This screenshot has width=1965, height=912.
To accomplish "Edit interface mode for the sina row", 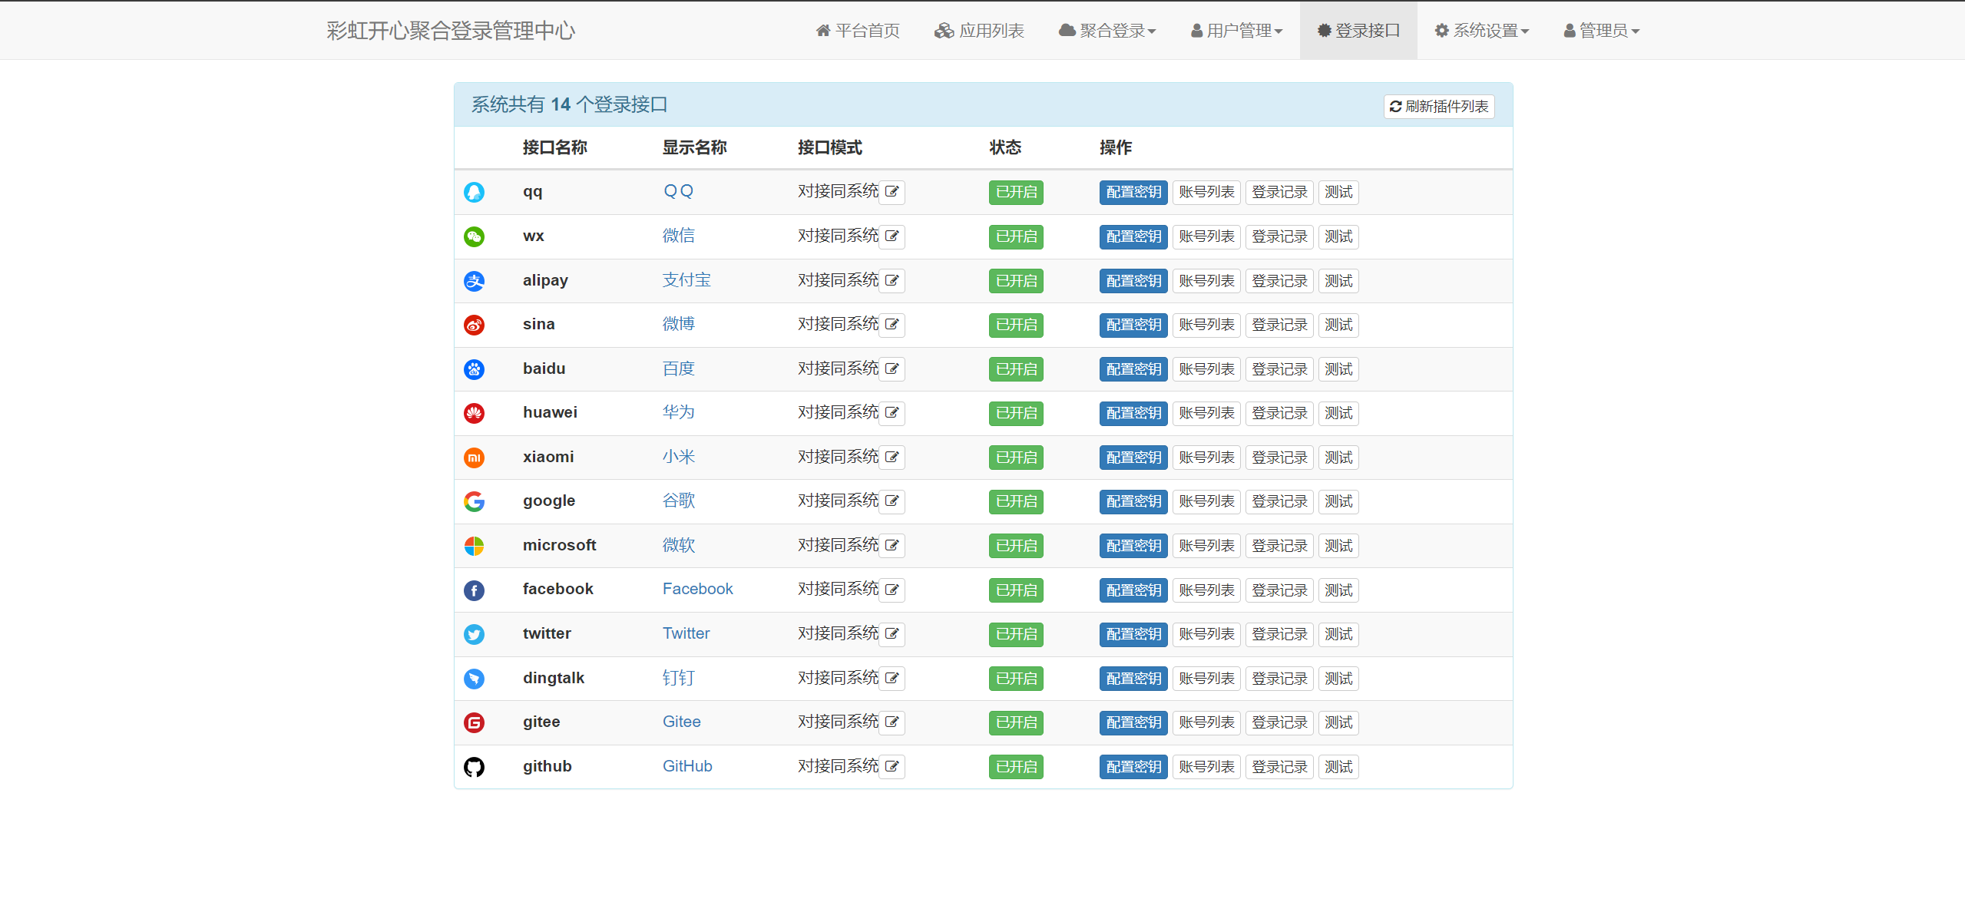I will click(892, 325).
